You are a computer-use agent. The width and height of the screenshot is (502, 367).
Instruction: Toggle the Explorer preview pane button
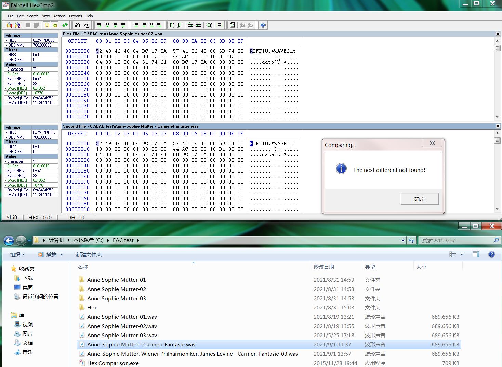pos(476,254)
